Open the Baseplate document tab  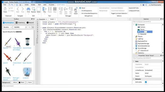42,19
